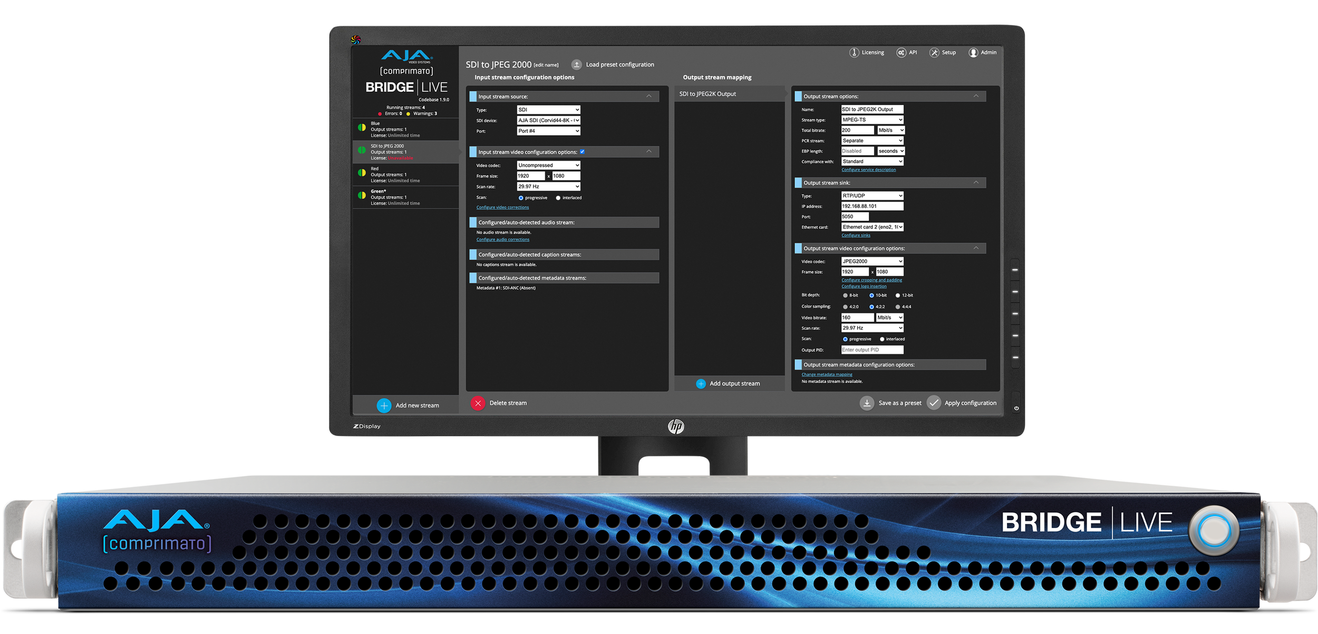Viewport: 1318px width, 634px height.
Task: Click the IP address field 192.168.88.101
Action: 872,206
